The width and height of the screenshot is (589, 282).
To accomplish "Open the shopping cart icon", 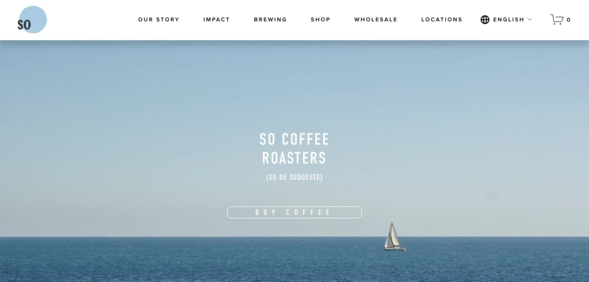I will click(557, 20).
